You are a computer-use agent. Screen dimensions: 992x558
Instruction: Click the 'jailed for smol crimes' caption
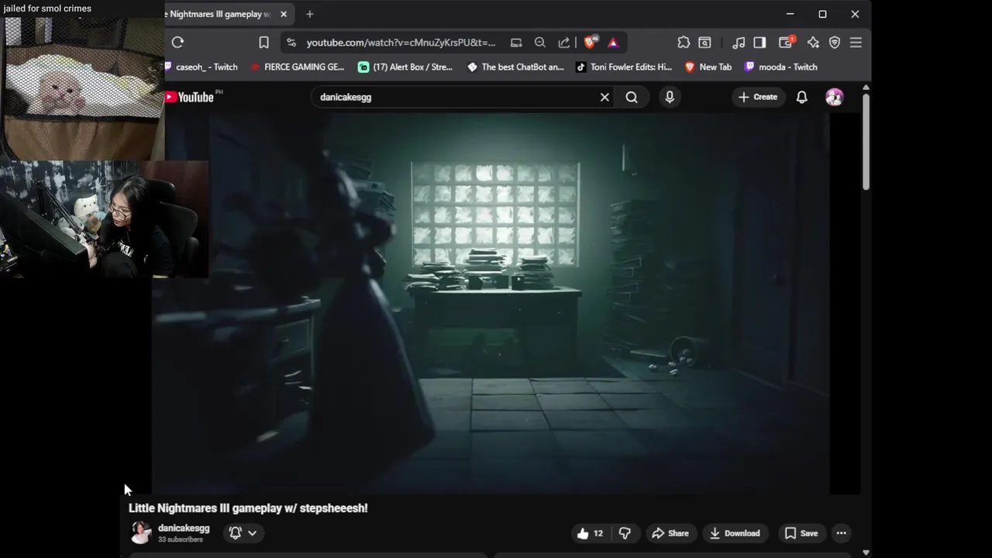[47, 9]
